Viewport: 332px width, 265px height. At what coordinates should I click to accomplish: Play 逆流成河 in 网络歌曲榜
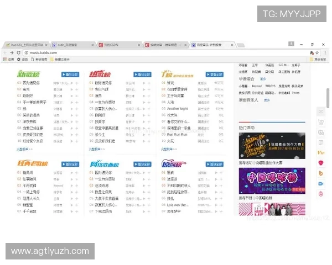(144, 185)
